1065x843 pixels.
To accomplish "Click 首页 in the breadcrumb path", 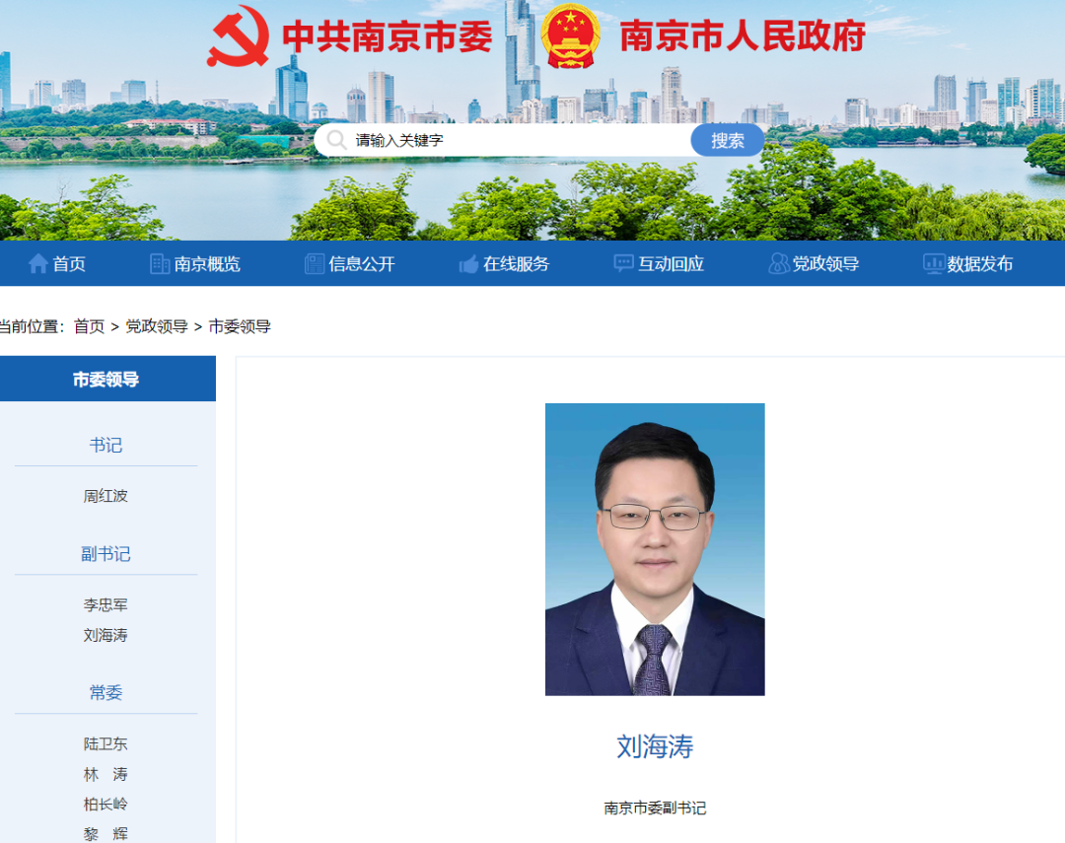I will (x=89, y=326).
